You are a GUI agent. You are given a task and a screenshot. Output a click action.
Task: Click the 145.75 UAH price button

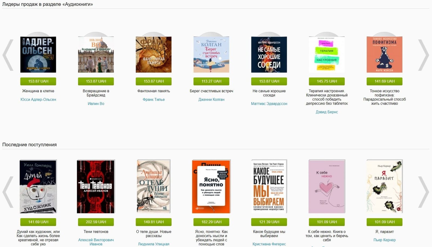click(327, 81)
